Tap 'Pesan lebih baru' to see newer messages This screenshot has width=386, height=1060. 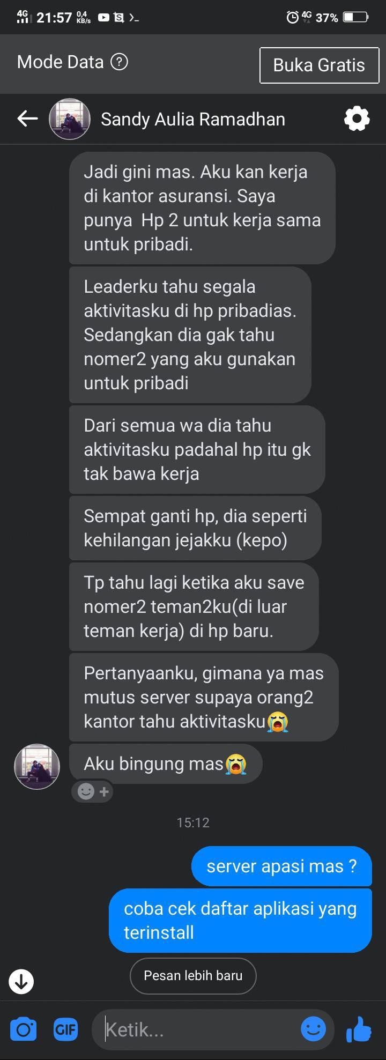click(193, 975)
